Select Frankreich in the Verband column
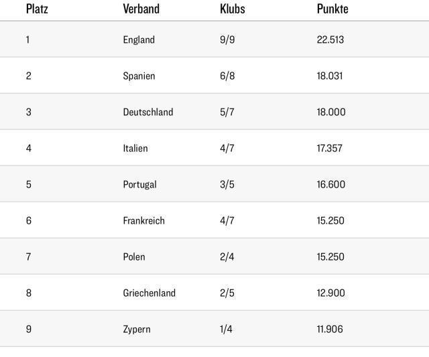Screen dimensions: 429x357 pyautogui.click(x=143, y=220)
